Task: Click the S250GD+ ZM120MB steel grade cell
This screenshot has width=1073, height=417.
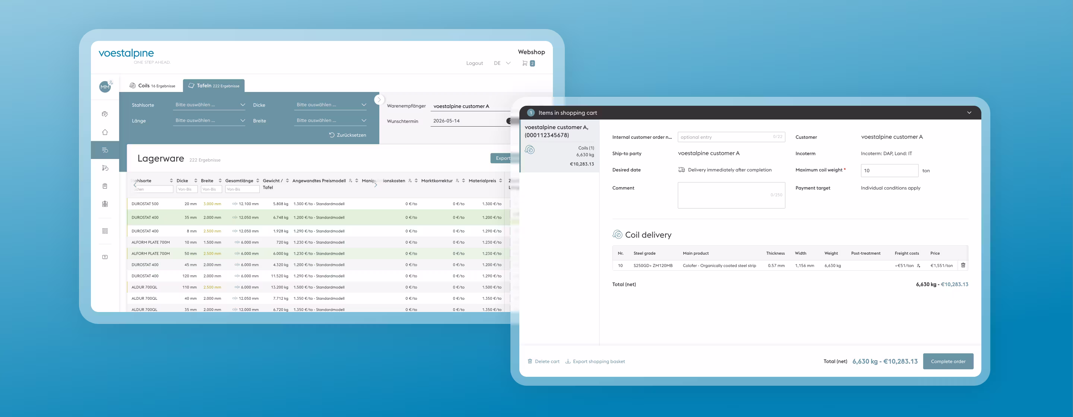Action: [653, 265]
